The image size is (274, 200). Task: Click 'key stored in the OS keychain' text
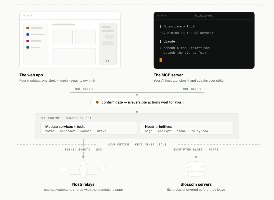(x=188, y=33)
